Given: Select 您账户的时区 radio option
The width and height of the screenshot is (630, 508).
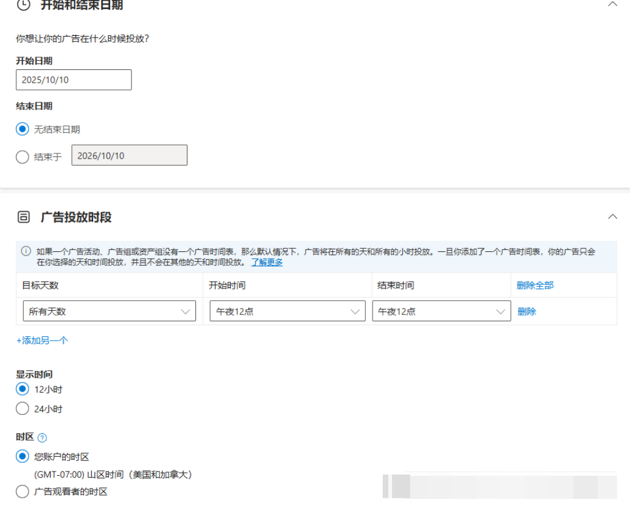Looking at the screenshot, I should point(23,456).
